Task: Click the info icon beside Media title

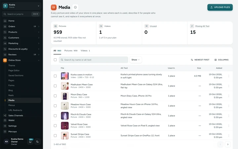Action: (x=75, y=7)
